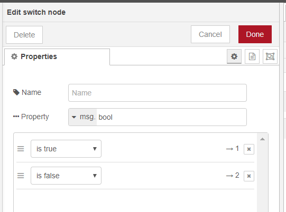Select the Properties tab

tap(57, 56)
